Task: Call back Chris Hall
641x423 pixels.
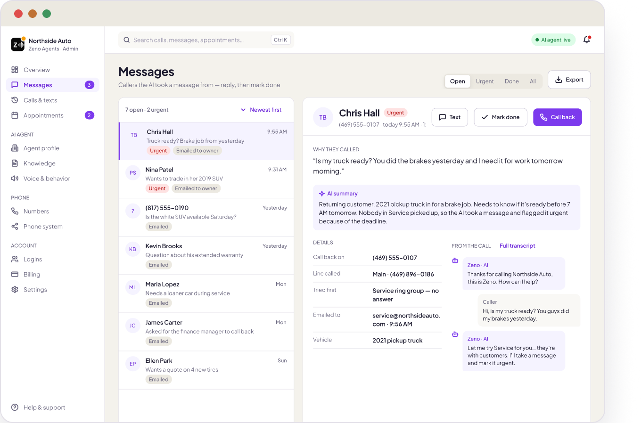Action: point(557,117)
